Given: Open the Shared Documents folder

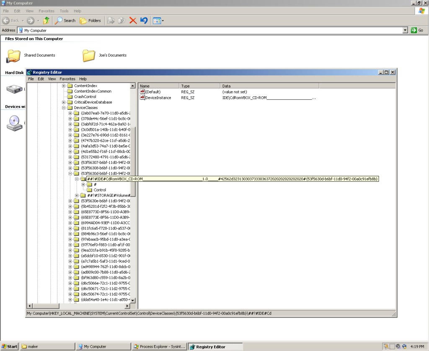Looking at the screenshot, I should coord(13,55).
